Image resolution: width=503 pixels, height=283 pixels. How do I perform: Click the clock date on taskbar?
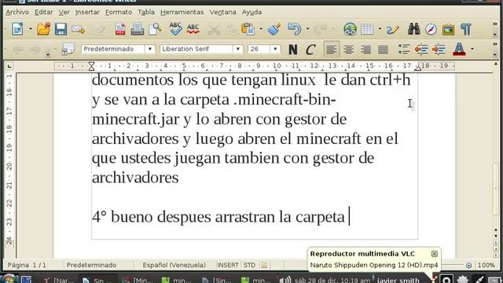(x=332, y=280)
